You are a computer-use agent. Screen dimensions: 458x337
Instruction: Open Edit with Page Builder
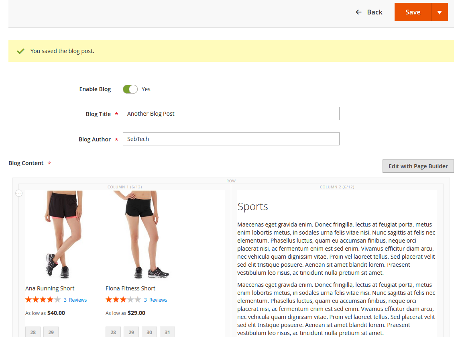(418, 166)
